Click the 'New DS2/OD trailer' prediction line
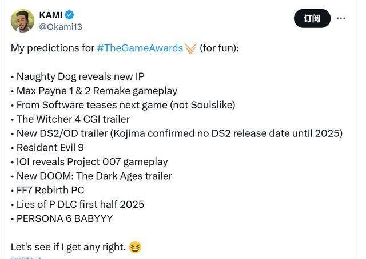Image resolution: width=366 pixels, height=259 pixels. (x=177, y=133)
